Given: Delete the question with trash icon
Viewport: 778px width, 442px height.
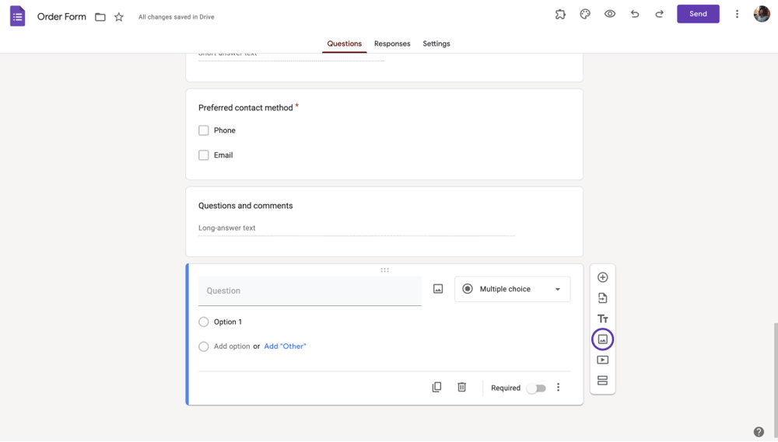Looking at the screenshot, I should pyautogui.click(x=461, y=388).
